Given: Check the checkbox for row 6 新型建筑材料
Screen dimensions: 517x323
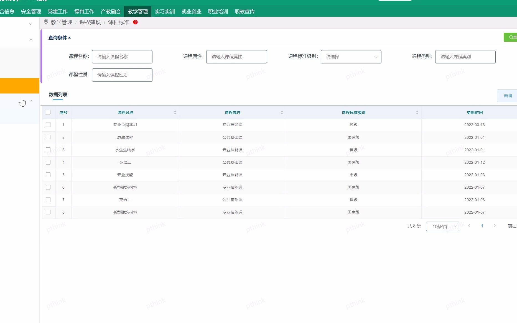Looking at the screenshot, I should coord(49,187).
